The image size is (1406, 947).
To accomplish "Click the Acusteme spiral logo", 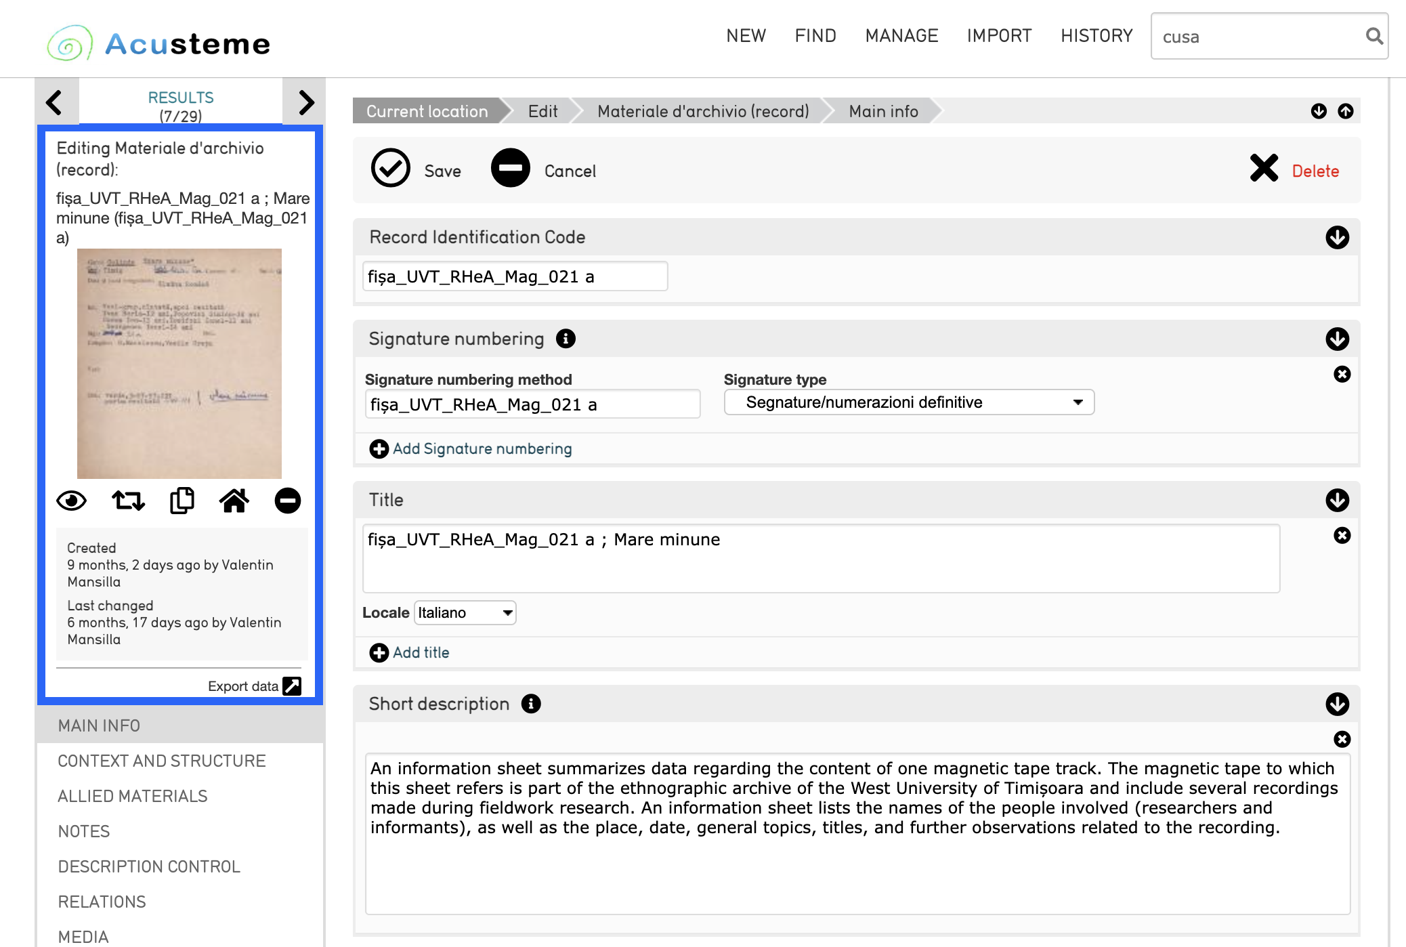I will (70, 43).
